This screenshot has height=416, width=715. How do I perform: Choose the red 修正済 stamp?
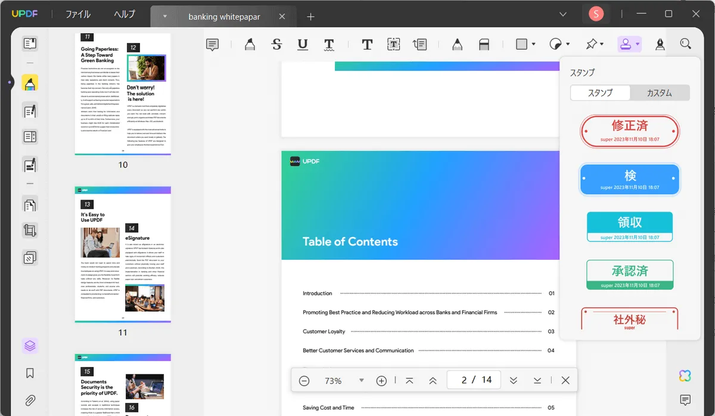[x=630, y=131]
